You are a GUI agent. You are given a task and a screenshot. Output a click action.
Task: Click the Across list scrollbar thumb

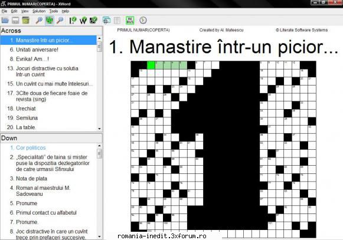pyautogui.click(x=100, y=47)
